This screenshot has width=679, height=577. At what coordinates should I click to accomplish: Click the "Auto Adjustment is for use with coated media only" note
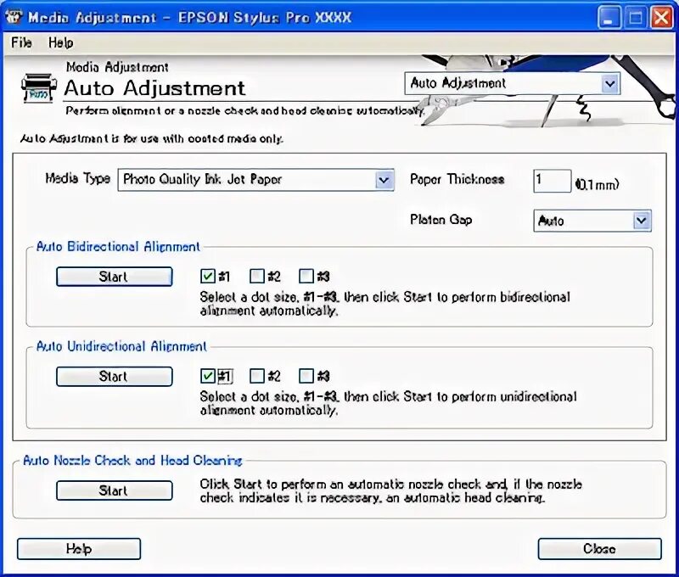click(x=152, y=138)
